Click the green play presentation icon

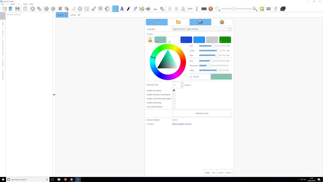[262, 9]
